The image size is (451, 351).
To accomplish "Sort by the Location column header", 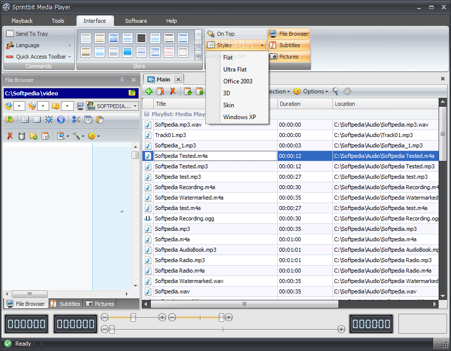I will click(386, 104).
